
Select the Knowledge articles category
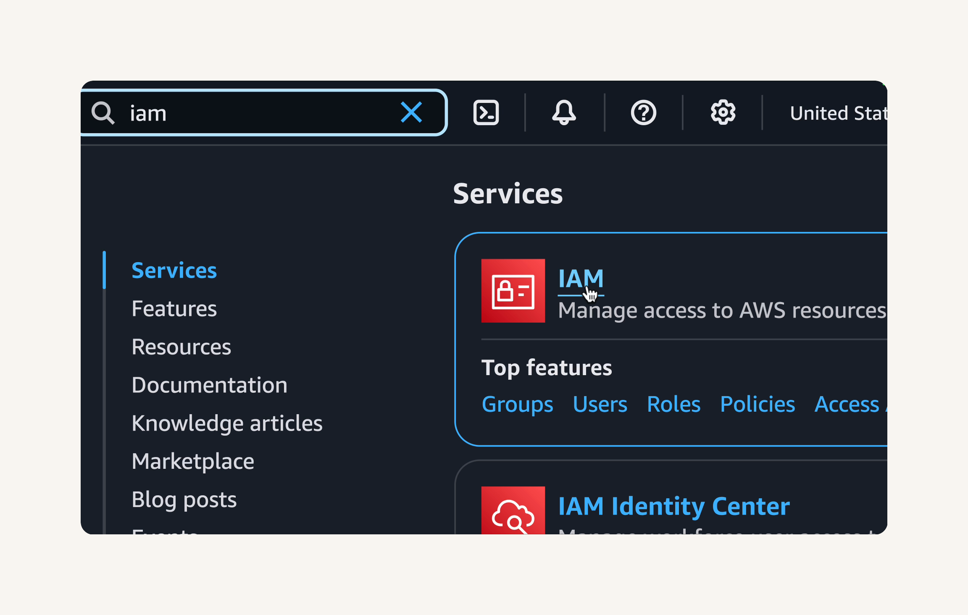227,423
